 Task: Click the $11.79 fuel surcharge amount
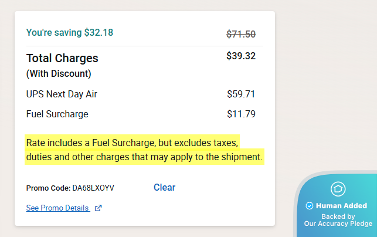coord(241,114)
